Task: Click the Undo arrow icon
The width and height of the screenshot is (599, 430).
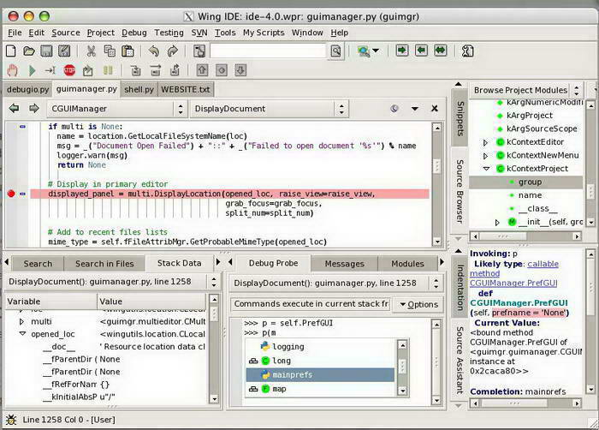Action: coord(154,51)
